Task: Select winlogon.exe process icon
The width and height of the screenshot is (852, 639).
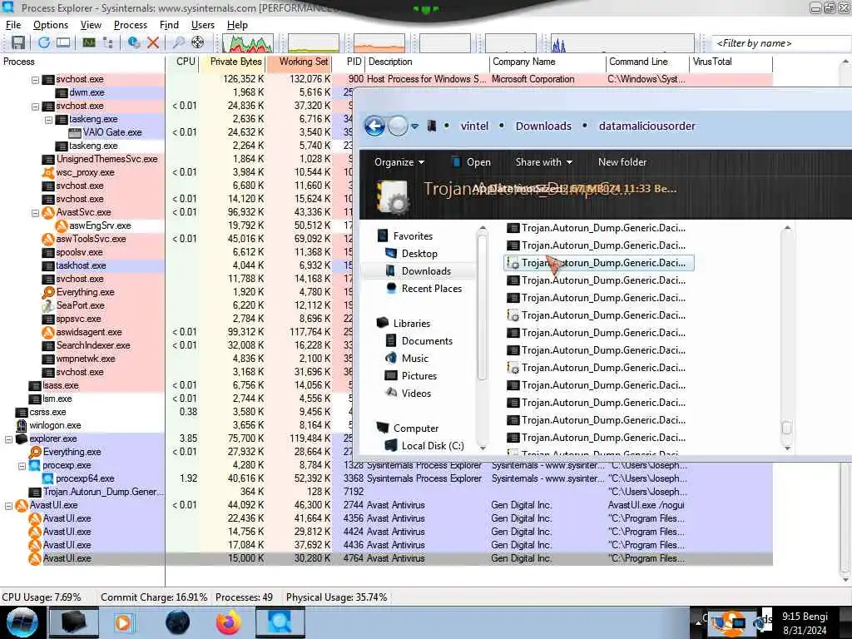Action: tap(22, 425)
